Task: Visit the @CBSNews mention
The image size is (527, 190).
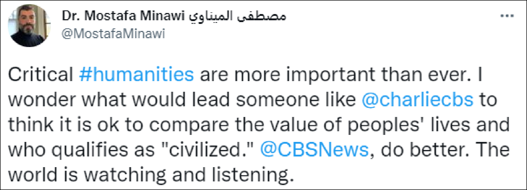Action: click(314, 150)
